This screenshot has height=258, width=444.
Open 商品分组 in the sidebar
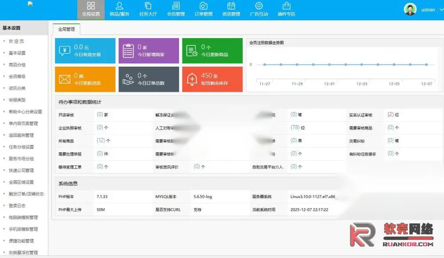coord(17,65)
